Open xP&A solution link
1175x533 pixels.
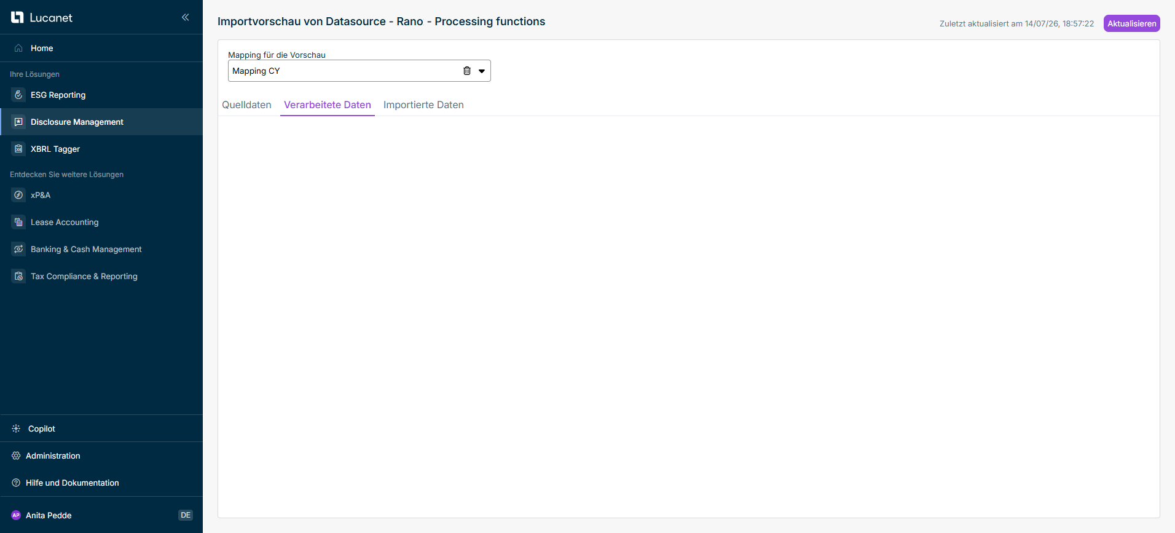coord(101,195)
